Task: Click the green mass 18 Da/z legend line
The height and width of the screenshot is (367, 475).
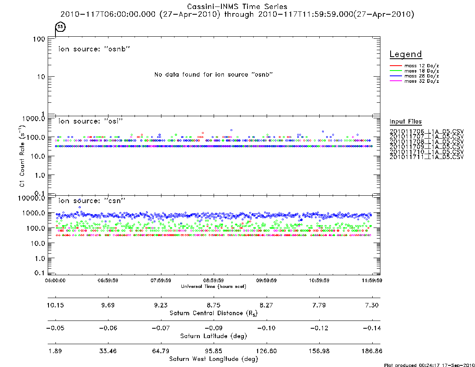Action: [x=395, y=71]
